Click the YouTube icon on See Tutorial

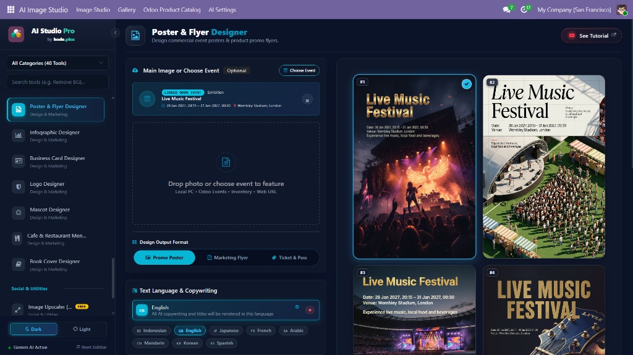(572, 36)
